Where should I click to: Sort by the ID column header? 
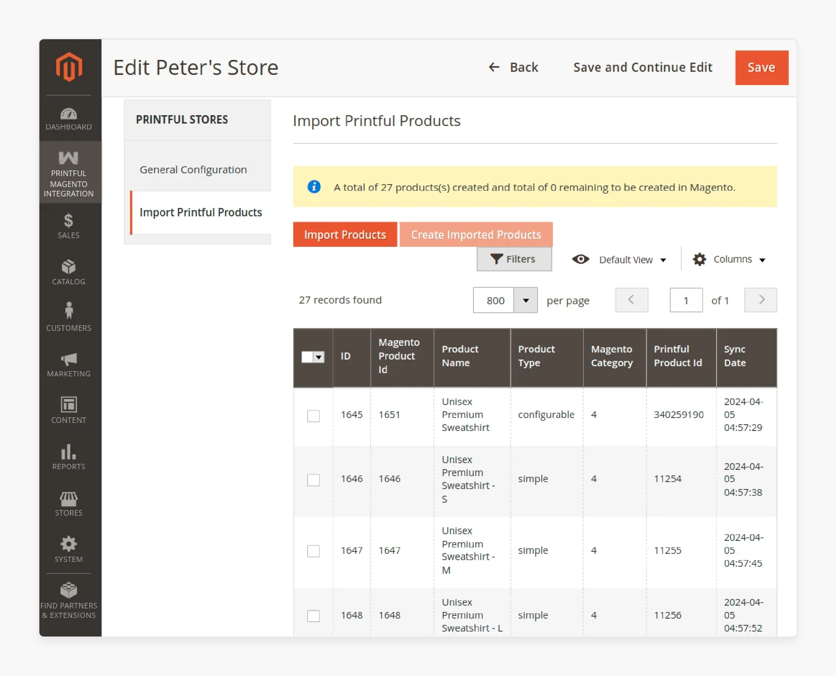pos(351,358)
